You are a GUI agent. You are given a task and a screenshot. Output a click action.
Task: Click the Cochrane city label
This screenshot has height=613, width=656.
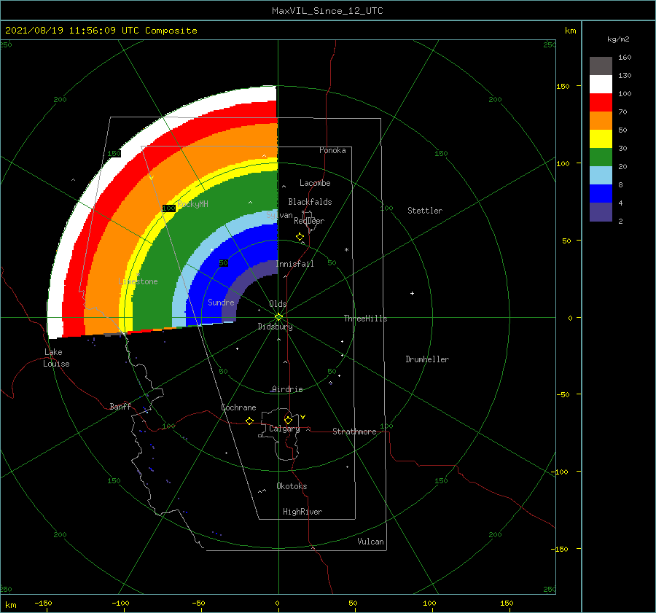point(238,407)
